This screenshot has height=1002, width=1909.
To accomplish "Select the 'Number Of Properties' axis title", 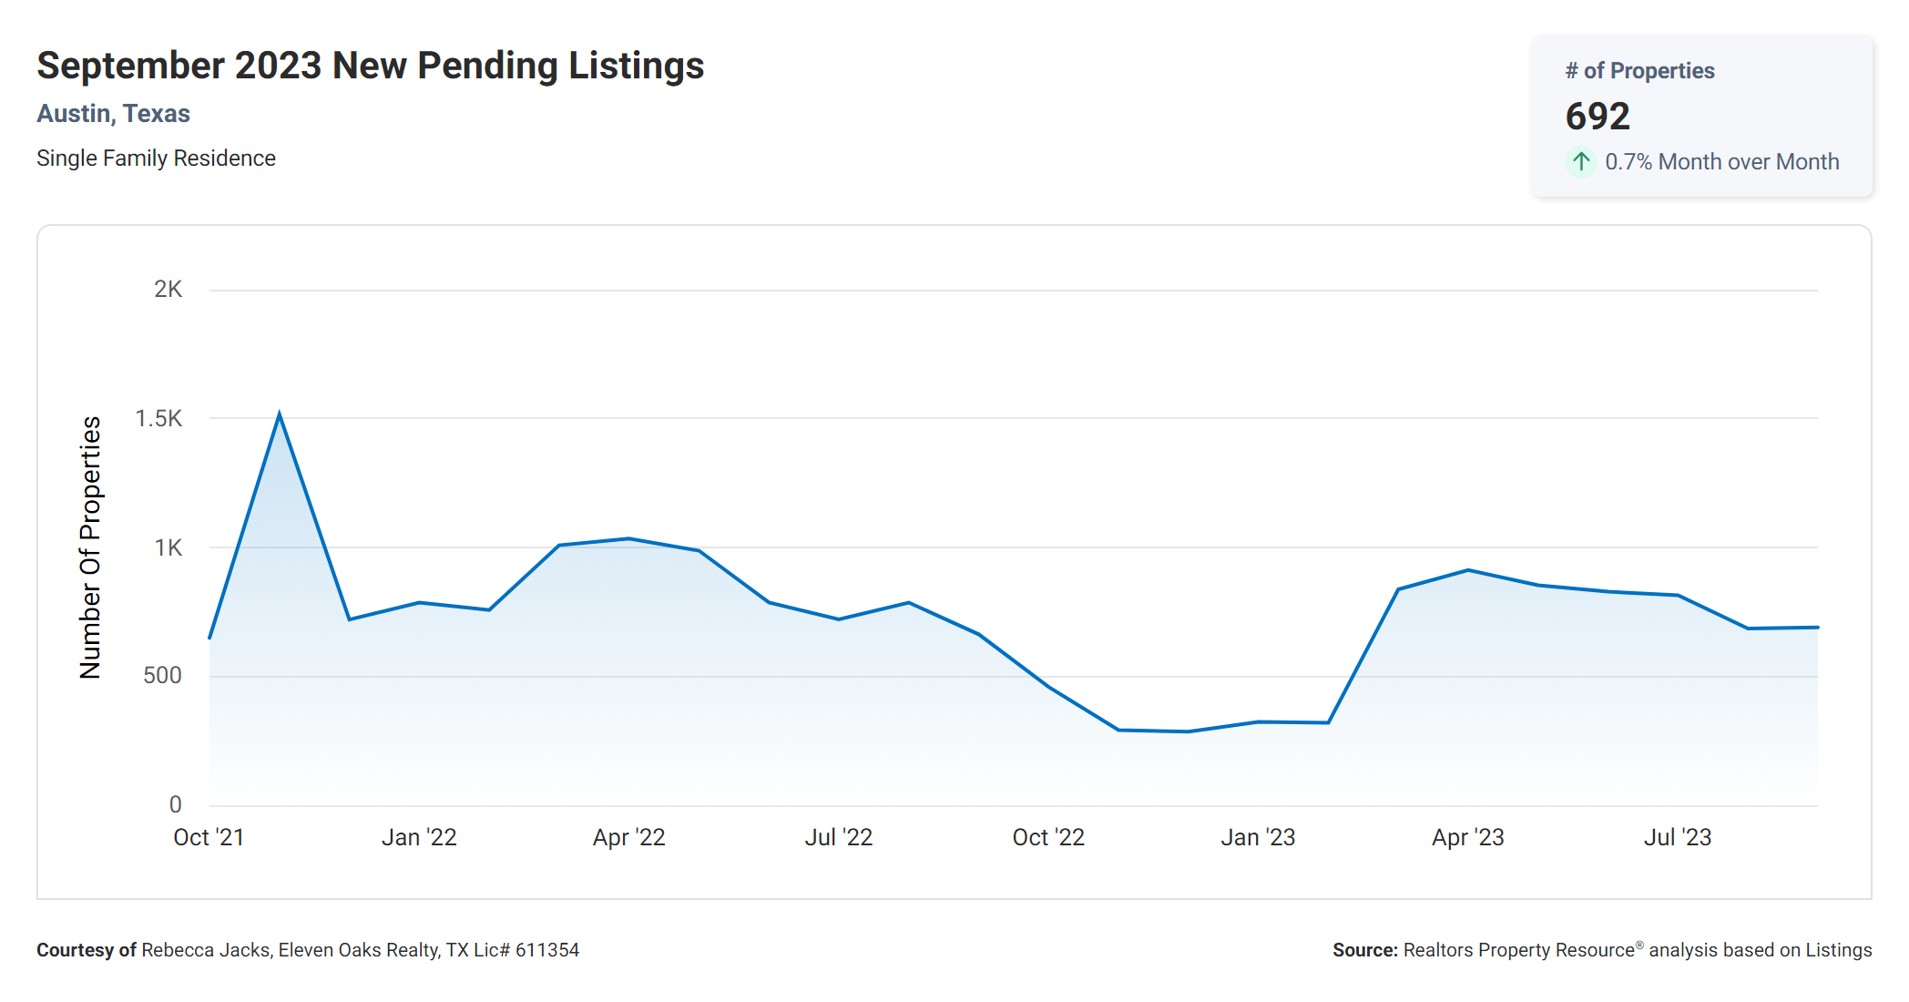I will point(90,547).
